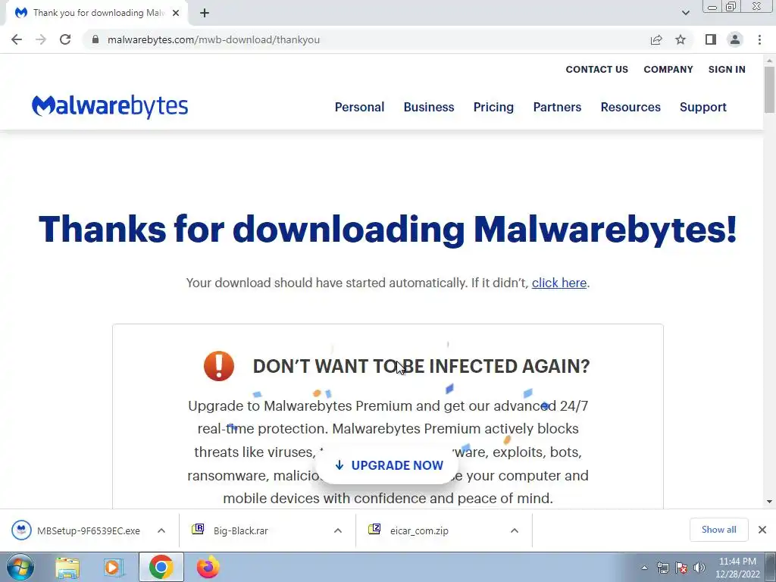776x582 pixels.
Task: Reload the page with refresh icon
Action: point(65,39)
